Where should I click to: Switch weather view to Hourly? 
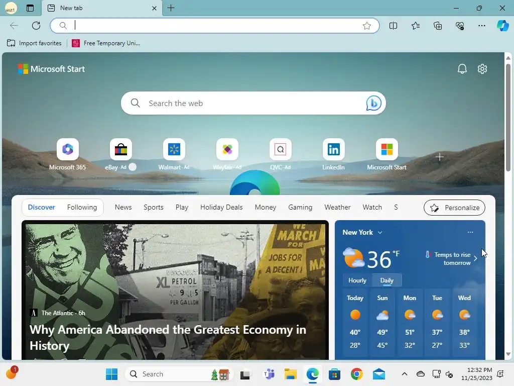(x=357, y=280)
